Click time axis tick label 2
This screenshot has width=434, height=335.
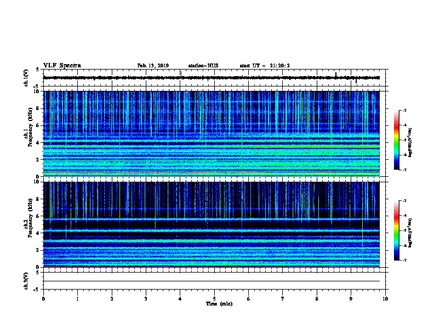pos(112,299)
